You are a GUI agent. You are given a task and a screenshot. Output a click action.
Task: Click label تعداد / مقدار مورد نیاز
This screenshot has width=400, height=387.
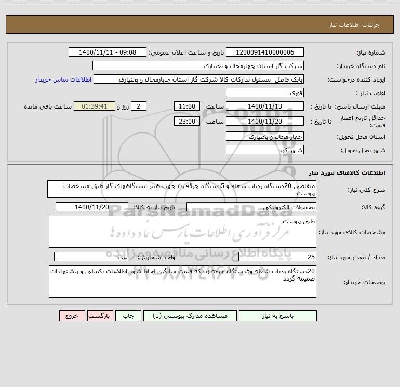(356, 257)
